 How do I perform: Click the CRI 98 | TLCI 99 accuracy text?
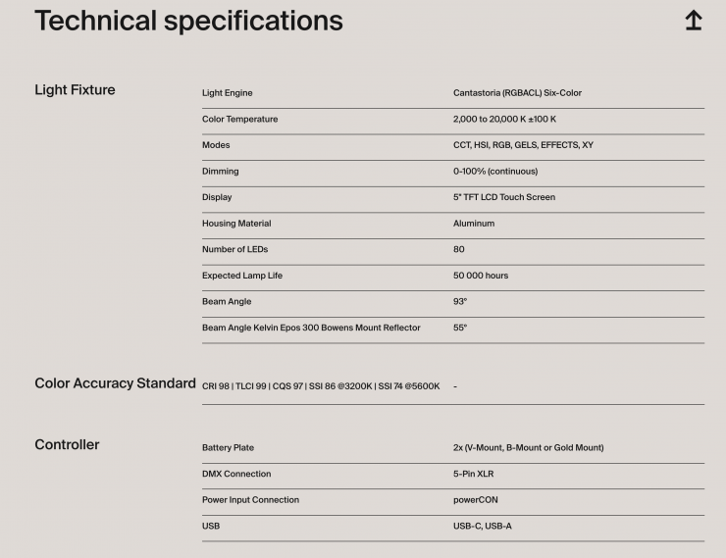pyautogui.click(x=321, y=386)
